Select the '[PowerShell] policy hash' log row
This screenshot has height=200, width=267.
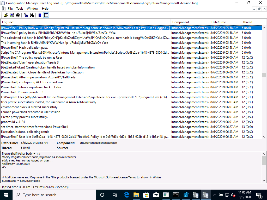131,33
